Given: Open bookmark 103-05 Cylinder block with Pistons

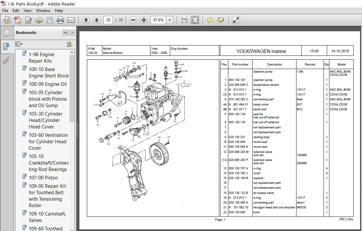Looking at the screenshot, I should click(48, 99).
